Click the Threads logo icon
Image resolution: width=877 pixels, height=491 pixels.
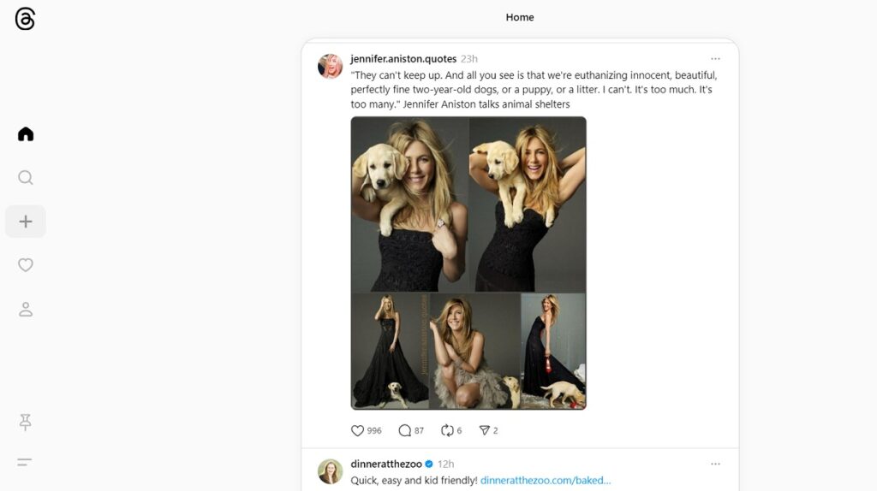tap(26, 20)
